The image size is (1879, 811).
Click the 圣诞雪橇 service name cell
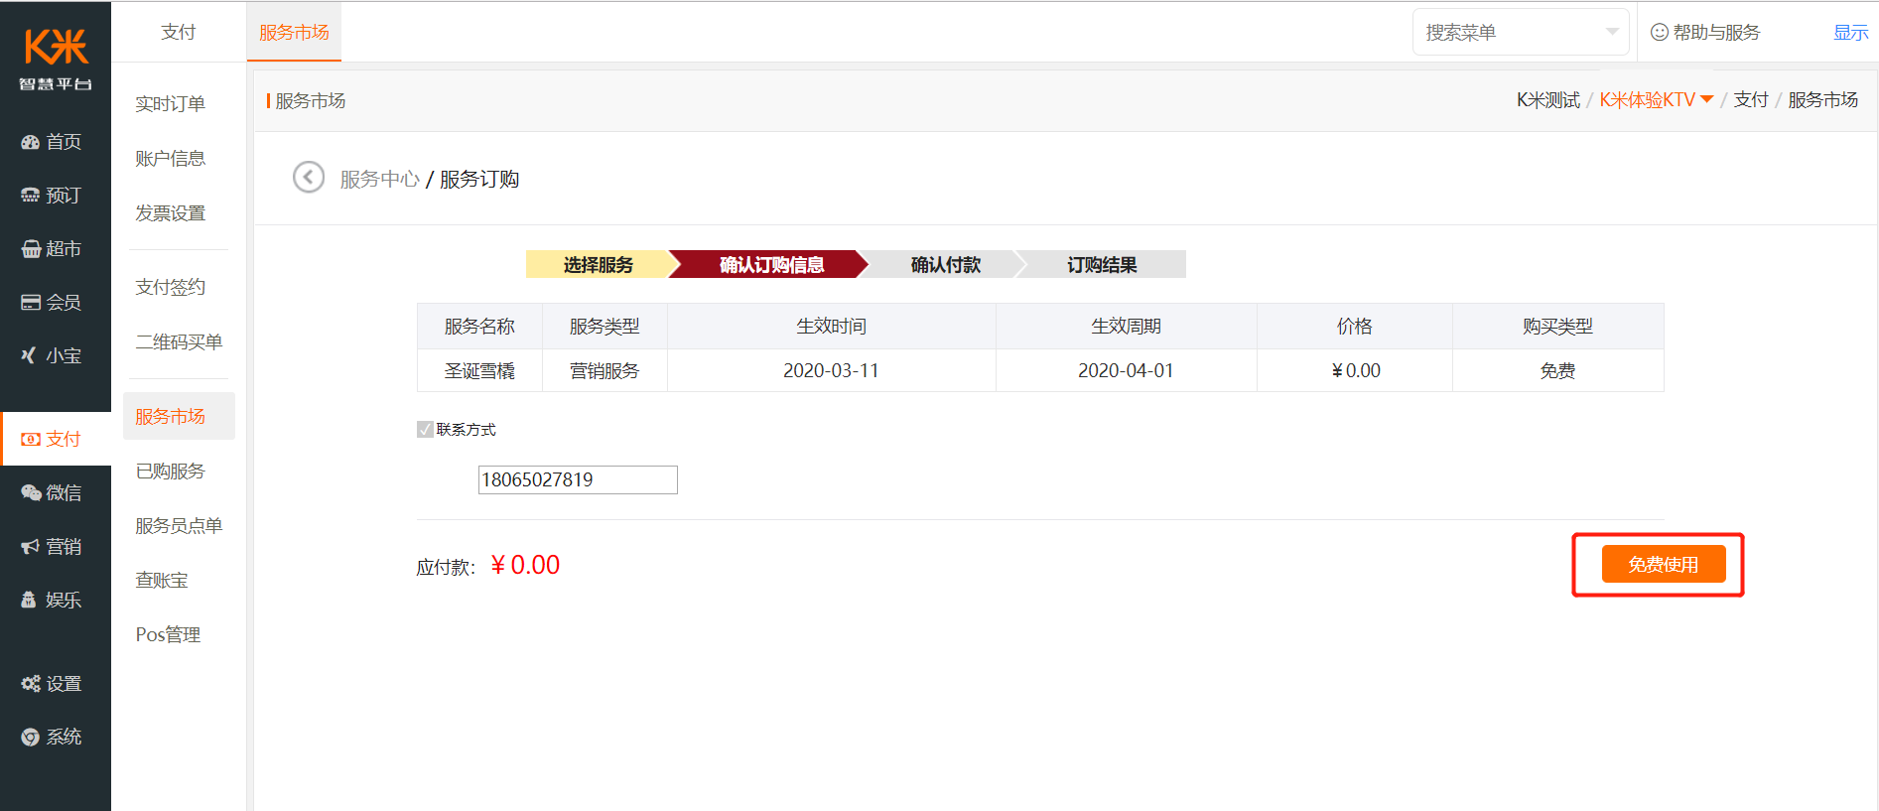(x=479, y=370)
